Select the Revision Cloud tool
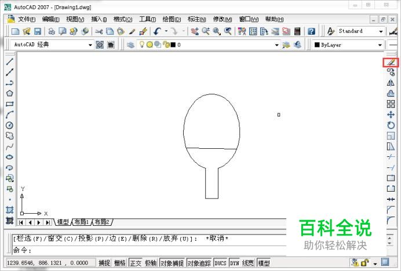401x271 pixels. point(9,135)
